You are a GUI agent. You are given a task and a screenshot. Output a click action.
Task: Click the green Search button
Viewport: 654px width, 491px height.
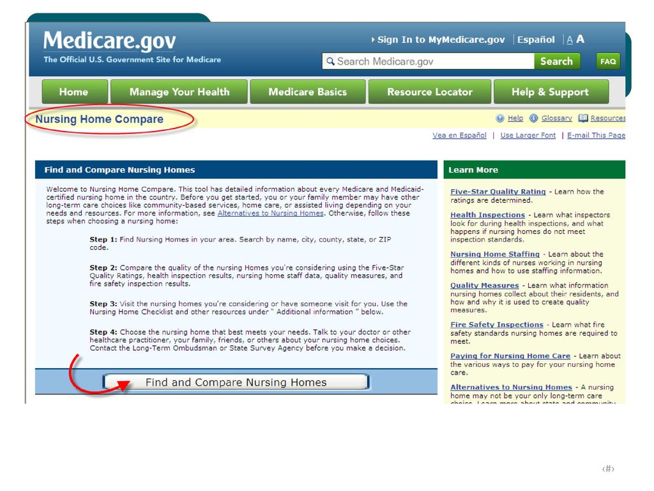[x=557, y=61]
